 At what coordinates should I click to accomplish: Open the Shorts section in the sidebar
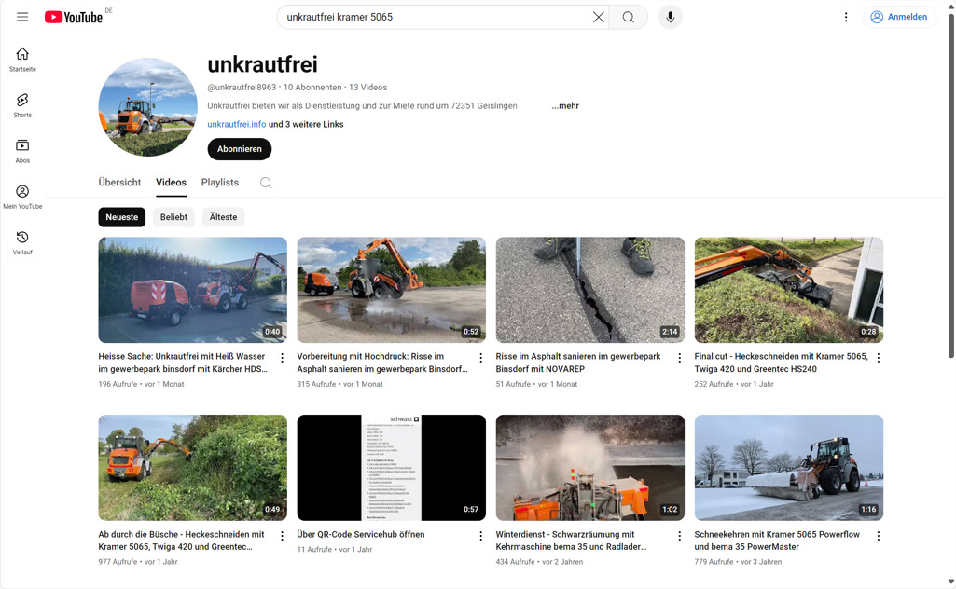21,103
